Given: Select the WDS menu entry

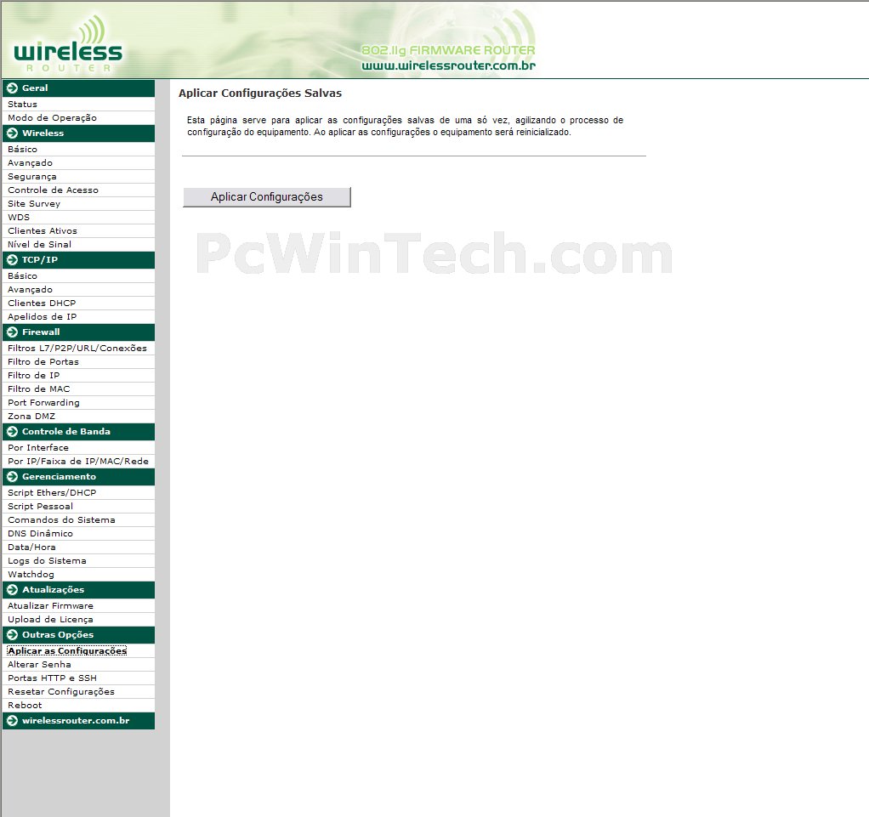Looking at the screenshot, I should click(x=19, y=218).
